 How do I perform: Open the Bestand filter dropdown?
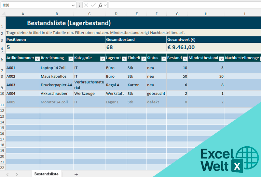pos(185,59)
